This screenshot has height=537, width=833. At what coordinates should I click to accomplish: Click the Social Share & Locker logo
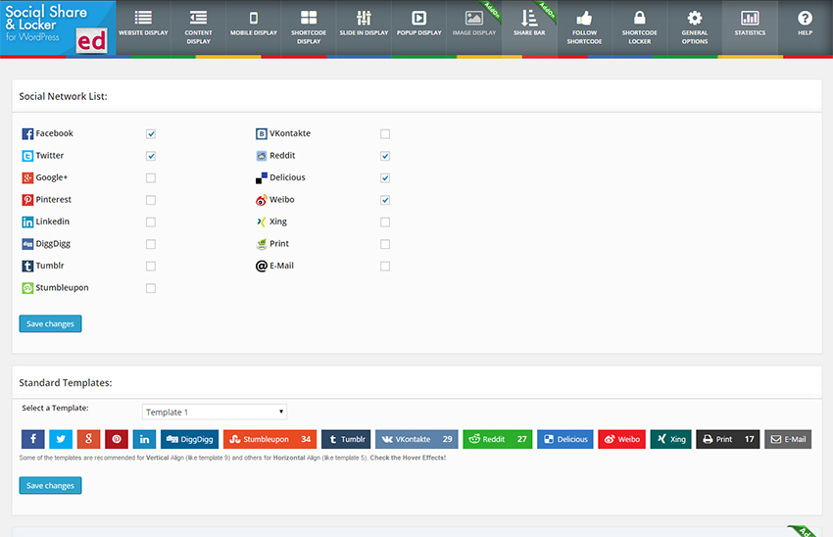pos(58,27)
